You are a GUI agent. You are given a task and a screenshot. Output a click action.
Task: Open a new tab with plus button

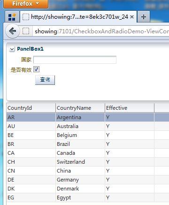144,17
